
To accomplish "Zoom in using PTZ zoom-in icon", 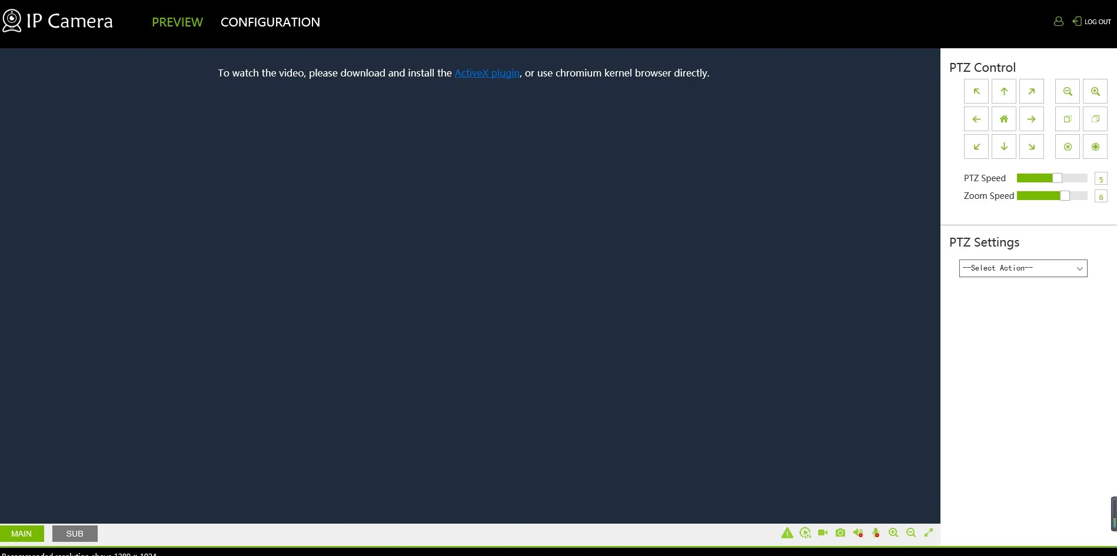I will pos(1095,91).
